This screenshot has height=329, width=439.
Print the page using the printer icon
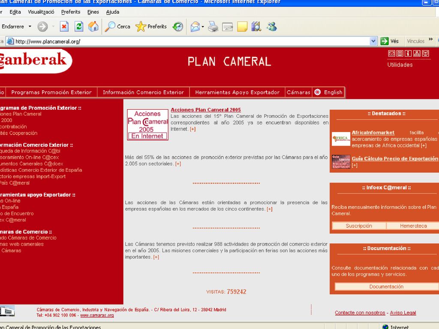point(213,27)
